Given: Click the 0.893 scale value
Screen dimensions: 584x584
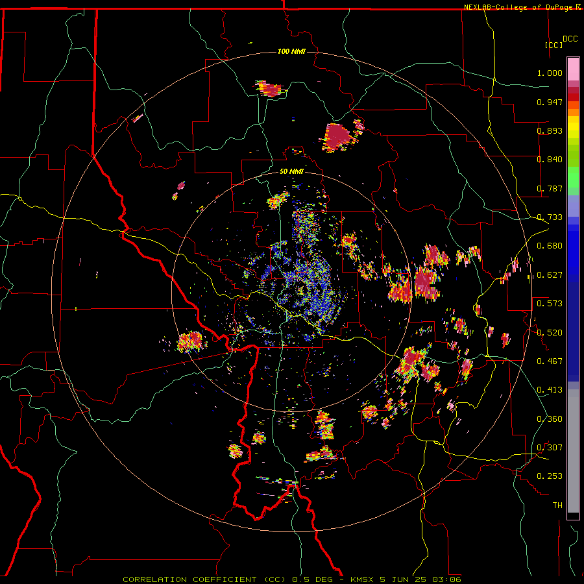Looking at the screenshot, I should coord(550,130).
